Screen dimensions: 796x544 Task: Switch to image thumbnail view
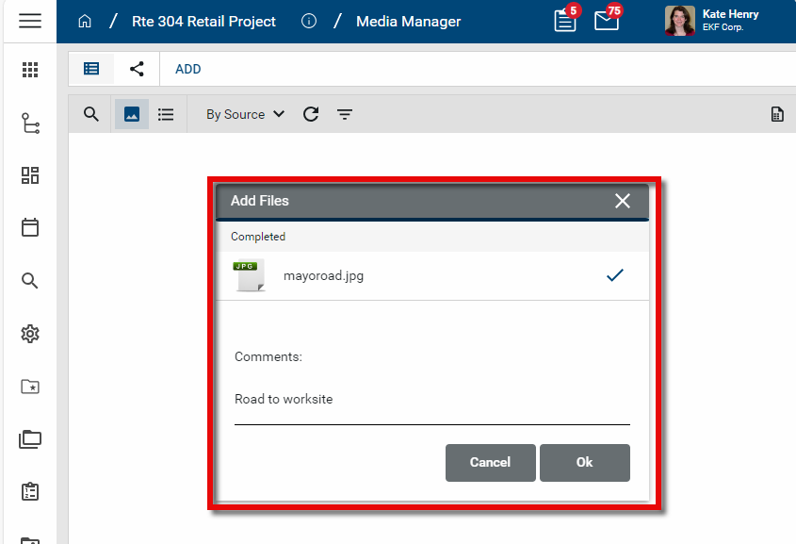[132, 114]
